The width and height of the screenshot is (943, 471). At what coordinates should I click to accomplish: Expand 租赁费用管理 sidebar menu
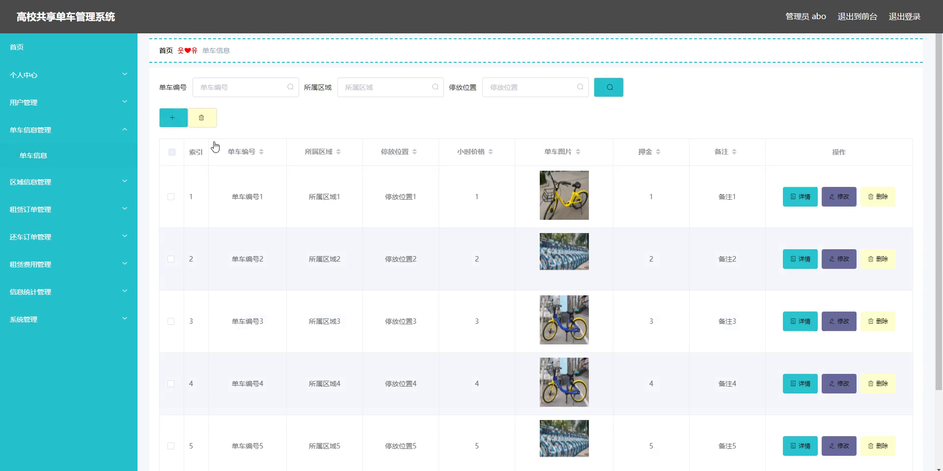[x=69, y=264]
